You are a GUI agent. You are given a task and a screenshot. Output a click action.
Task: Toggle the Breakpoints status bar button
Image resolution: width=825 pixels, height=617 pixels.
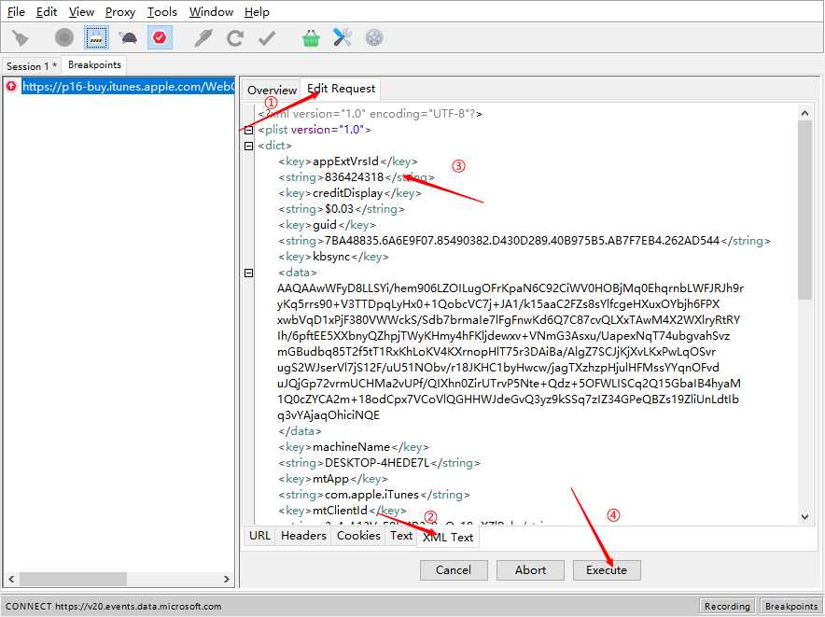click(x=790, y=606)
